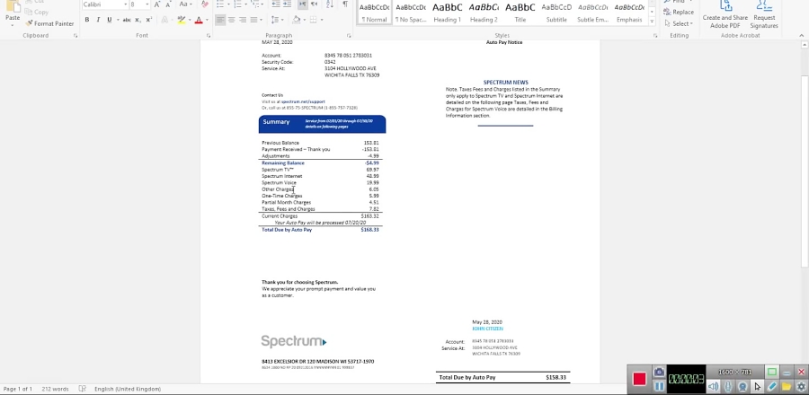The width and height of the screenshot is (809, 395).
Task: Pause the screen recording
Action: click(659, 386)
